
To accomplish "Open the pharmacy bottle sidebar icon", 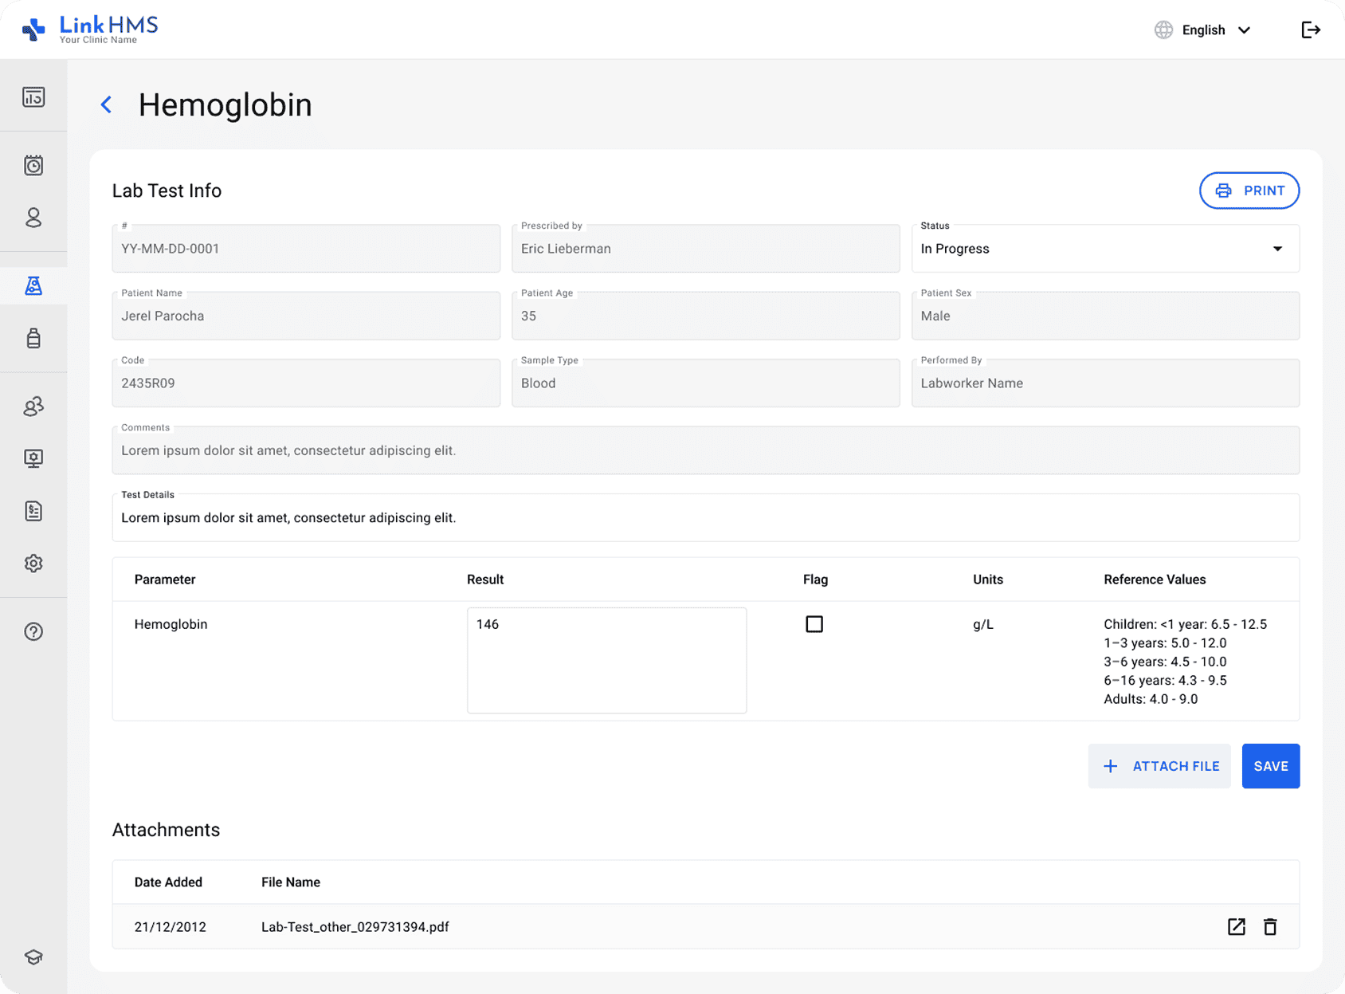I will click(33, 338).
